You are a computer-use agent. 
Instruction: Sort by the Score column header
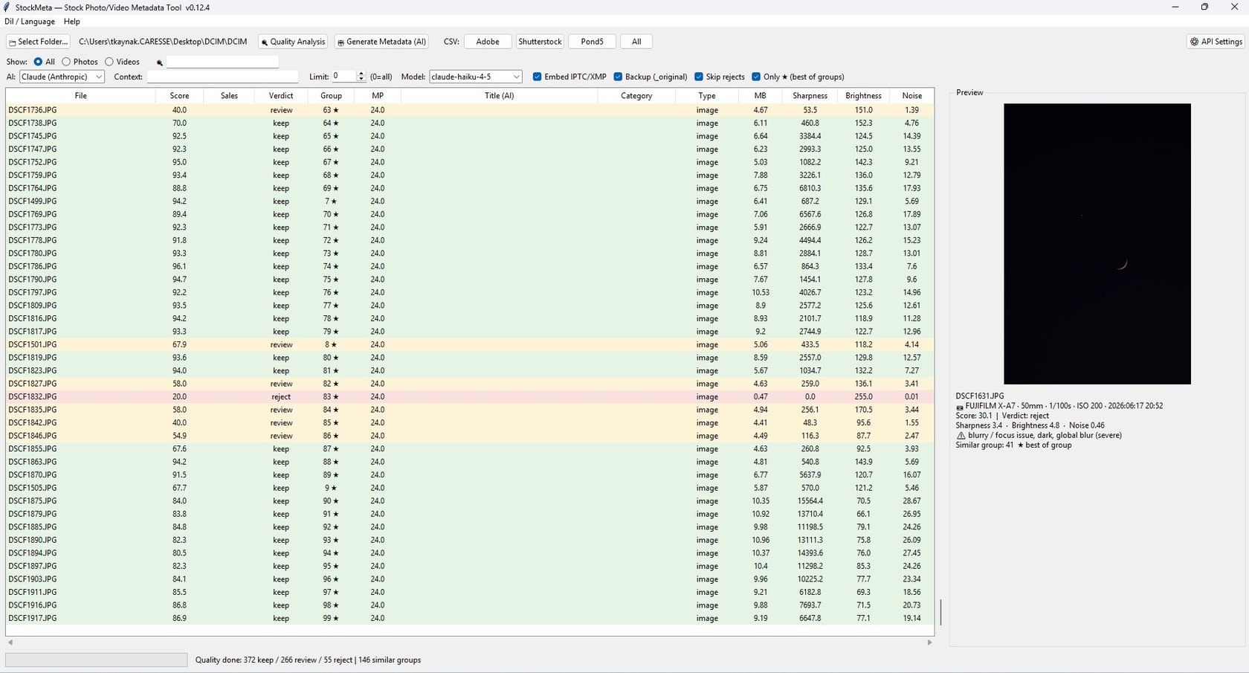point(179,96)
